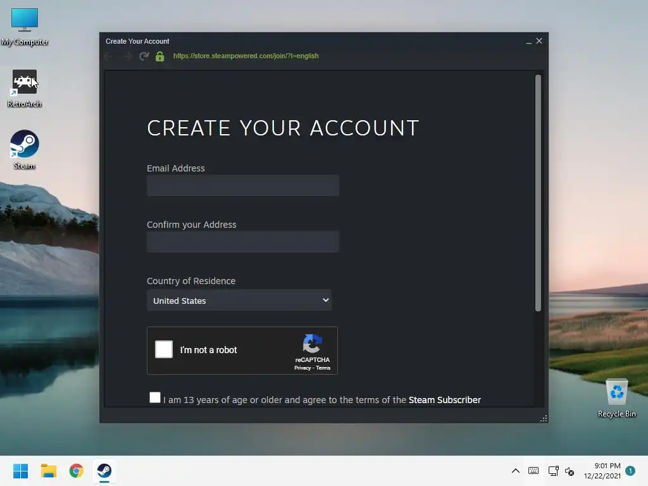The width and height of the screenshot is (648, 486).
Task: Click the Confirm your Address field
Action: click(x=243, y=241)
